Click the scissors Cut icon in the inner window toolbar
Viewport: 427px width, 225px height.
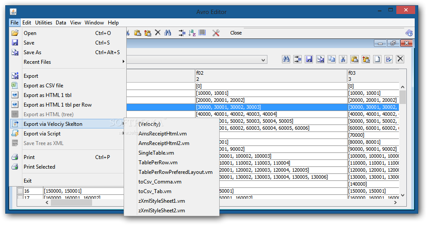point(343,59)
